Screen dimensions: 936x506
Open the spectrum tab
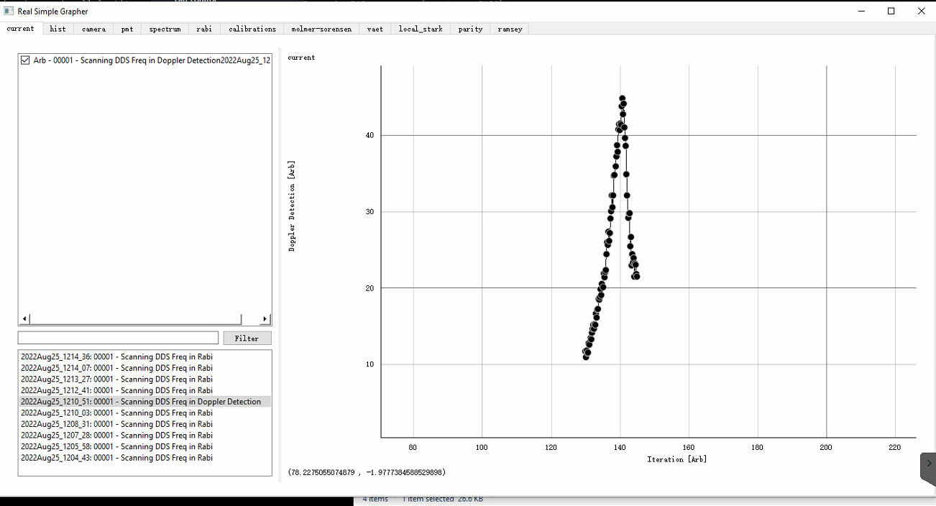coord(165,29)
